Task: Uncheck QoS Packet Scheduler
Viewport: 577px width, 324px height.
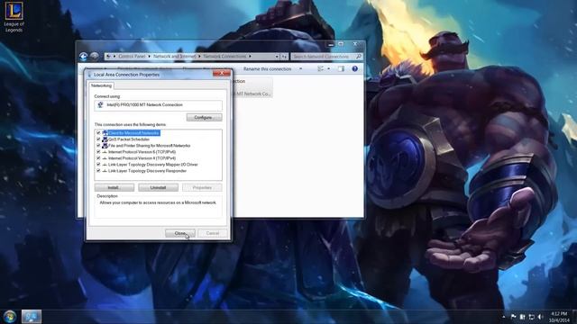Action: (x=98, y=139)
